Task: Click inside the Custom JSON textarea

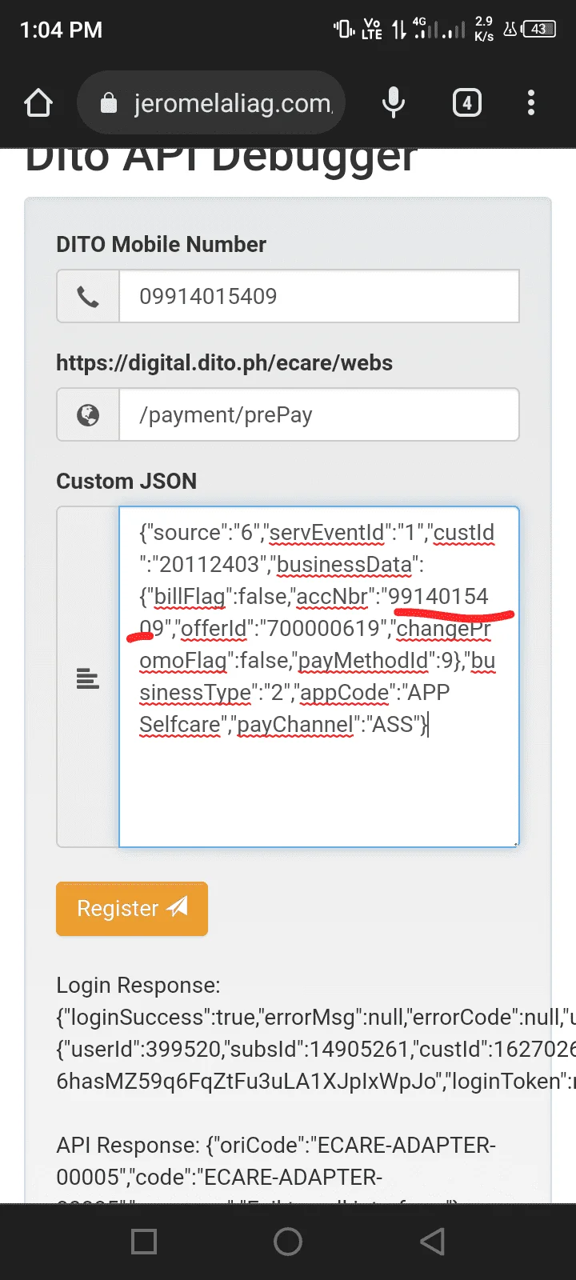Action: tap(319, 677)
